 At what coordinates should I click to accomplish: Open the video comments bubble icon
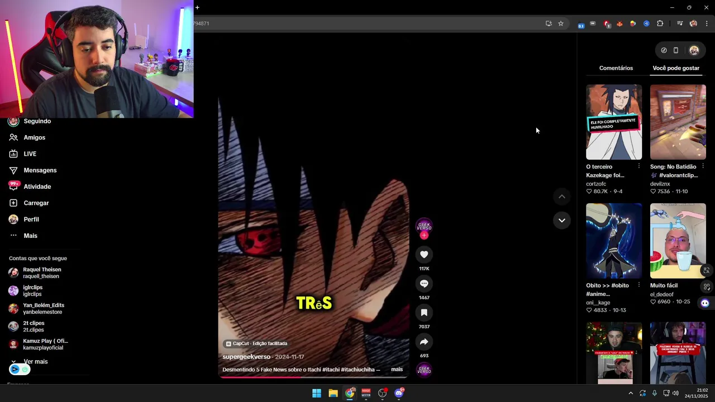[x=424, y=284]
